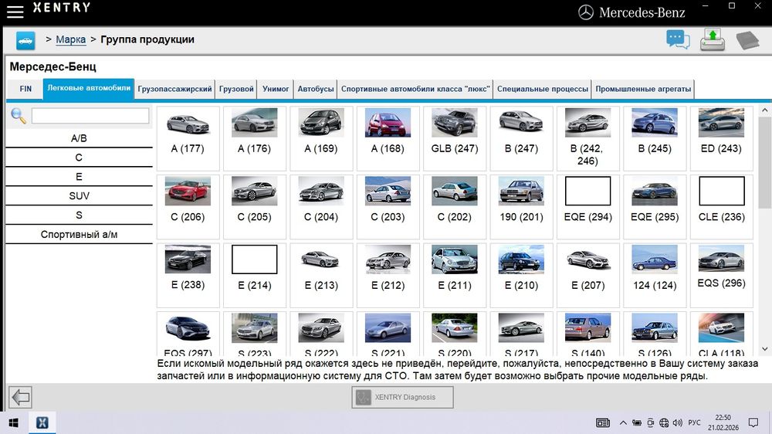Screen dimensions: 772x434
Task: Select the 124 (124) model tile
Action: click(655, 276)
